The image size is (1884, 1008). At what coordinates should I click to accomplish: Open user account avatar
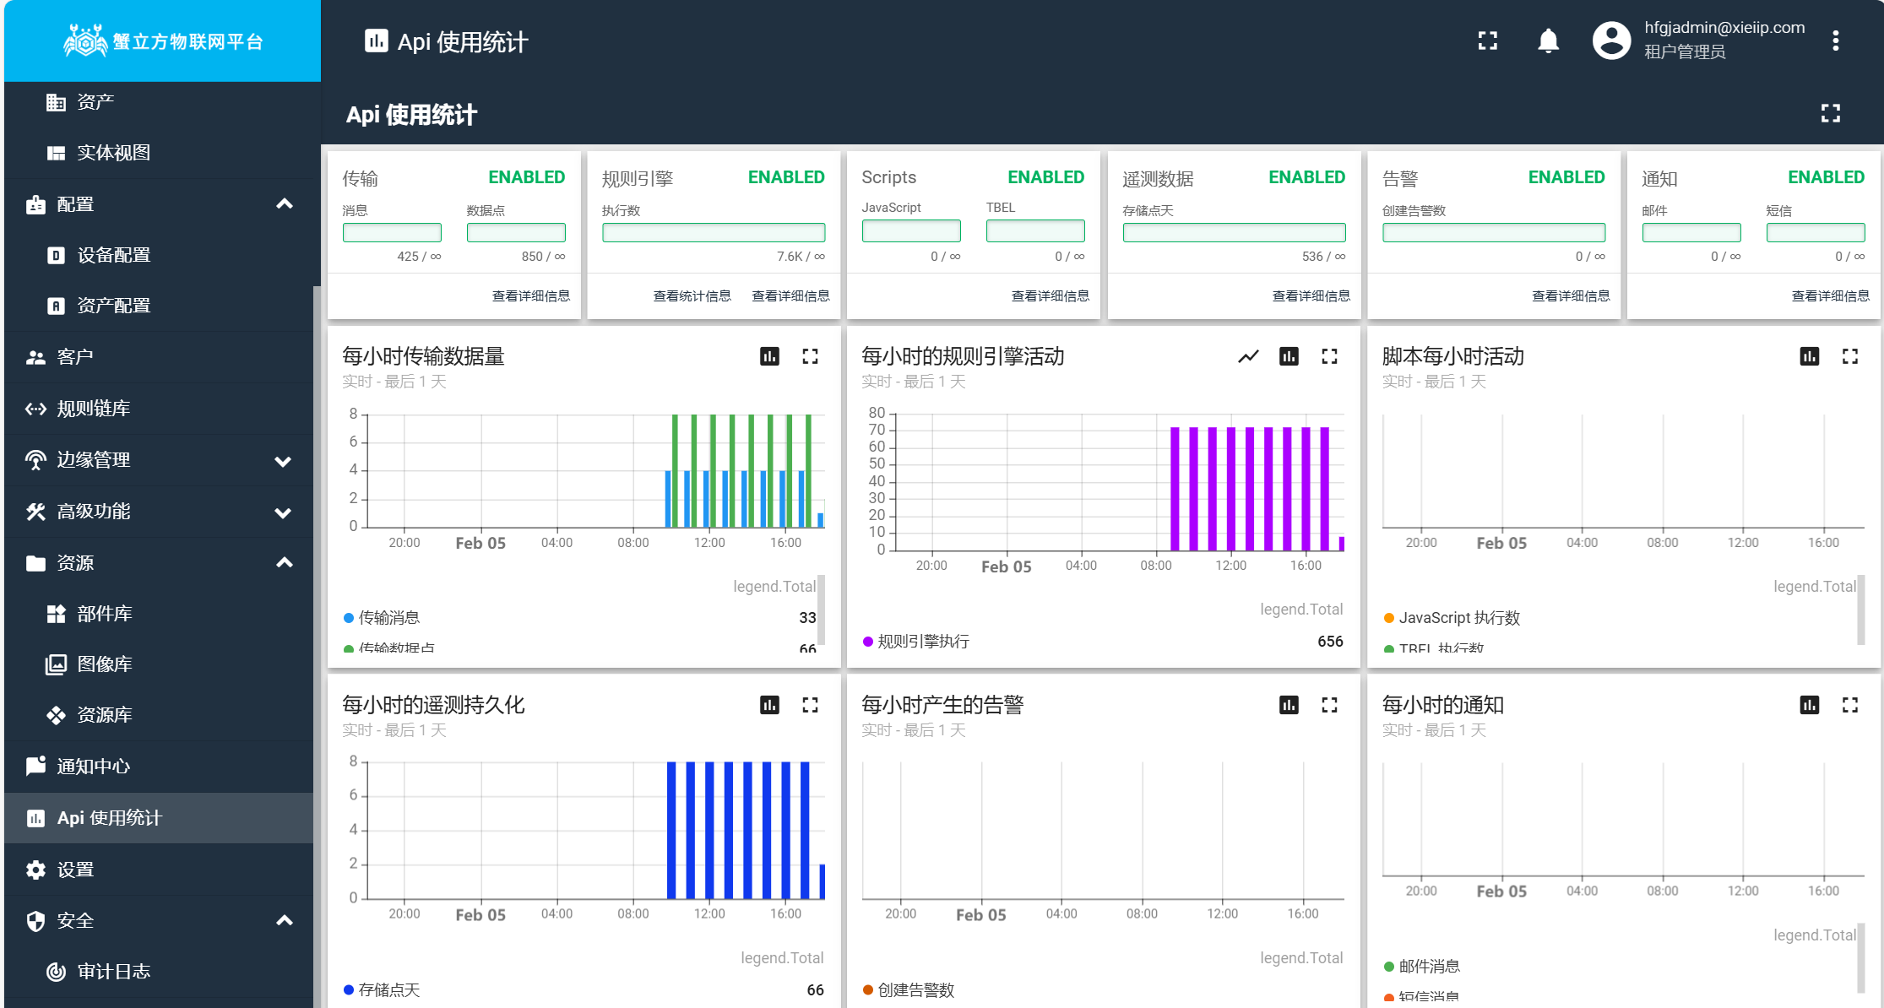coord(1611,41)
